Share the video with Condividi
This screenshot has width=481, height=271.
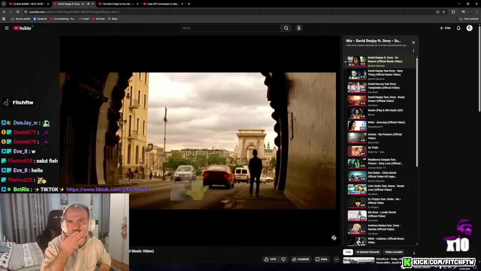[x=301, y=259]
